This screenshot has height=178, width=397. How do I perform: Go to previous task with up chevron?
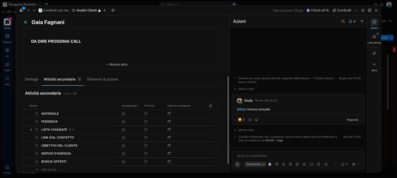point(28,10)
